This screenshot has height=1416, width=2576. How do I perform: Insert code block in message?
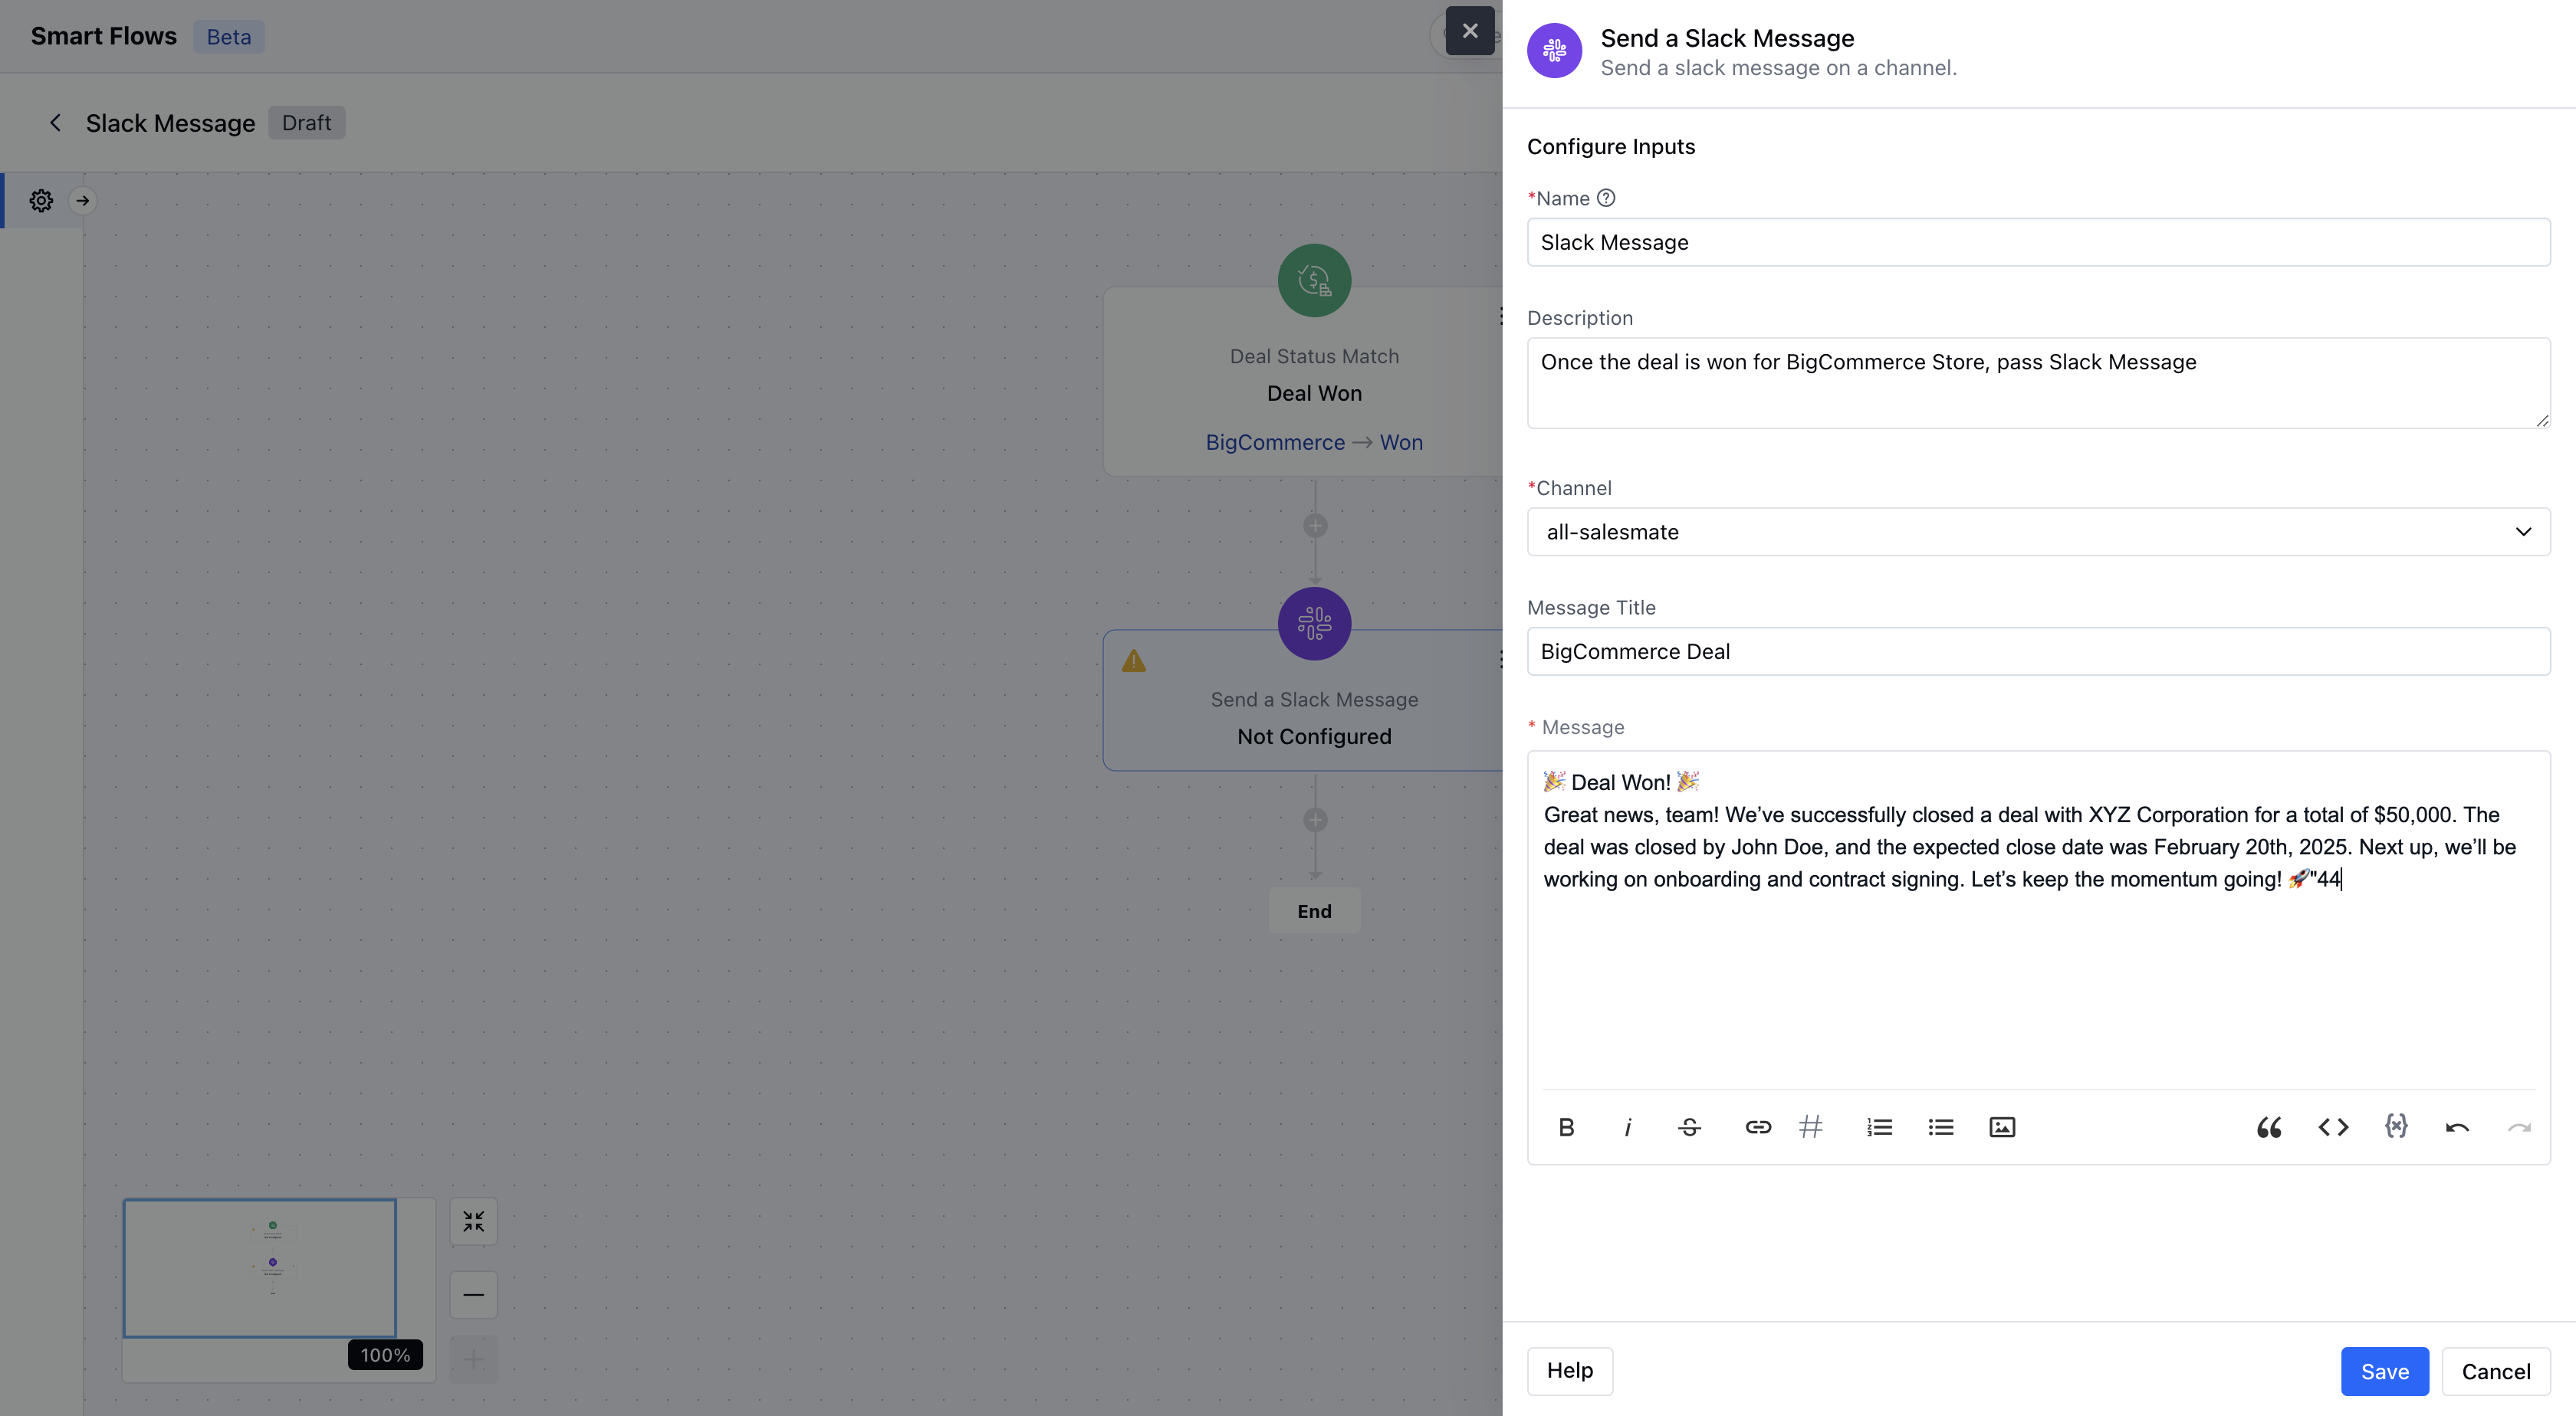click(2333, 1127)
